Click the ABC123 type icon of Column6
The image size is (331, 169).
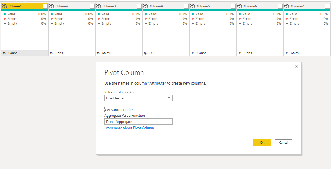click(240, 6)
